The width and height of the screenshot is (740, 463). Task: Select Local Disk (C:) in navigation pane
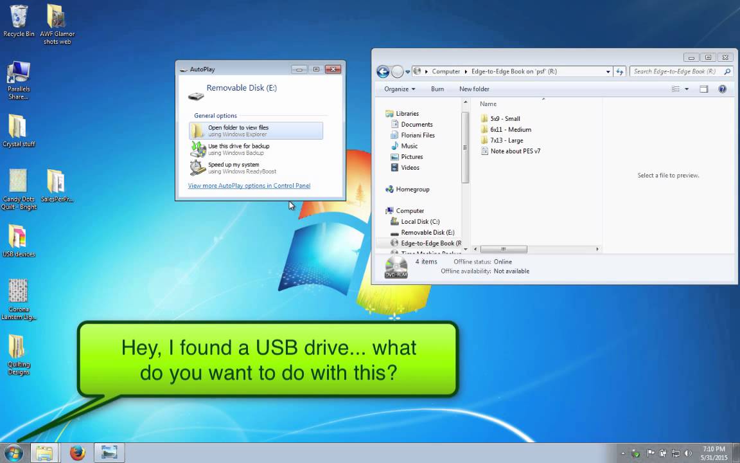pos(416,222)
